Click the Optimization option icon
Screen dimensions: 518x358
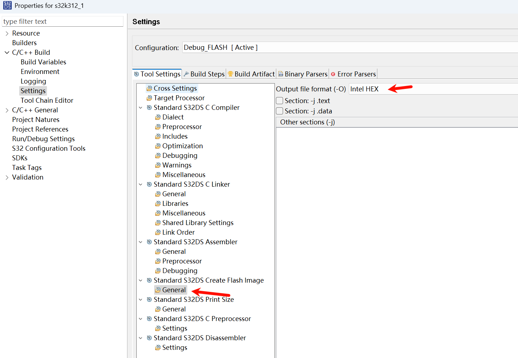click(158, 146)
